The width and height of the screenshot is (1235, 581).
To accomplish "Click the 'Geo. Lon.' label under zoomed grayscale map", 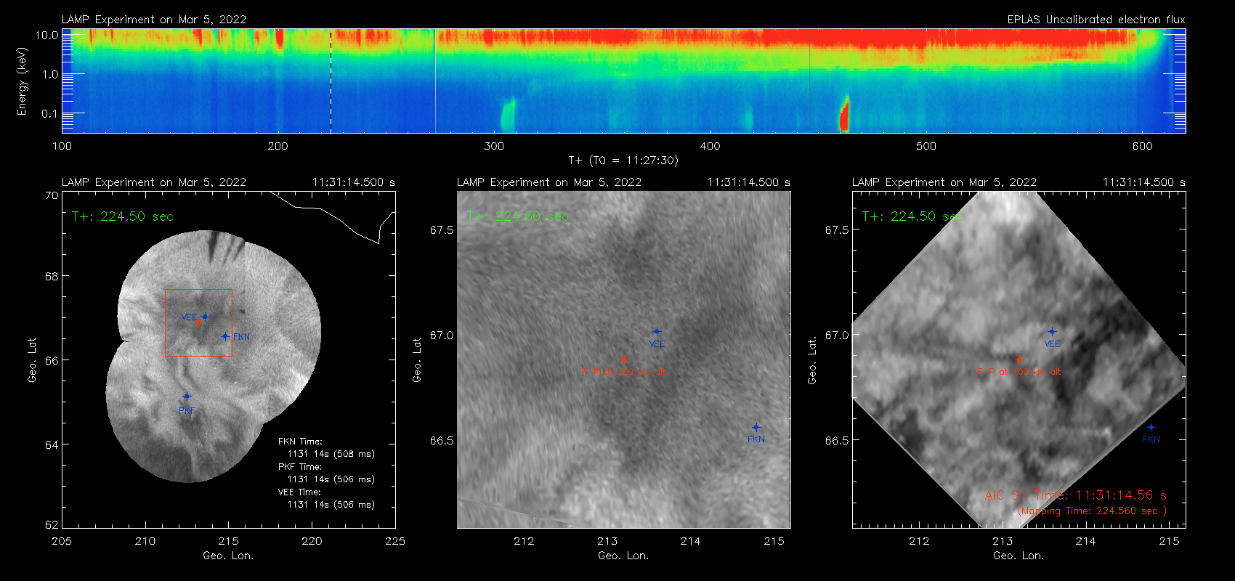I will point(623,556).
